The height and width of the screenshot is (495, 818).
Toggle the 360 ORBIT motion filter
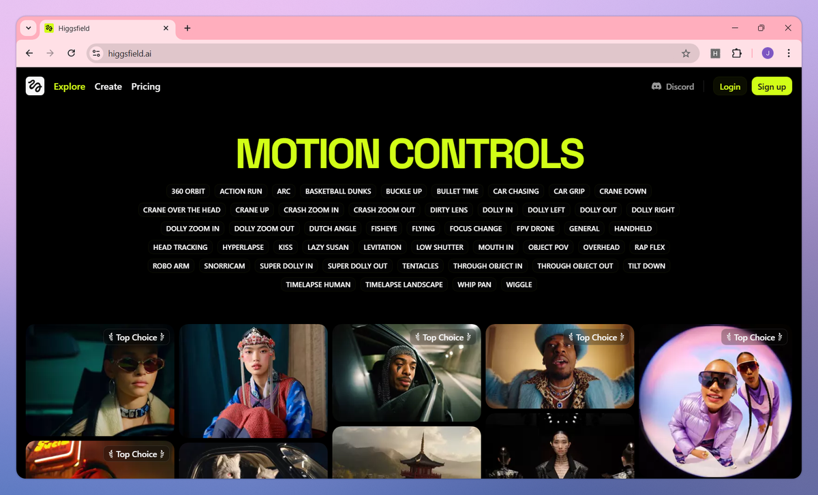tap(187, 191)
